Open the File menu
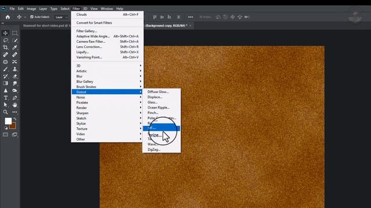Viewport: 371px width, 208px height. pyautogui.click(x=12, y=9)
